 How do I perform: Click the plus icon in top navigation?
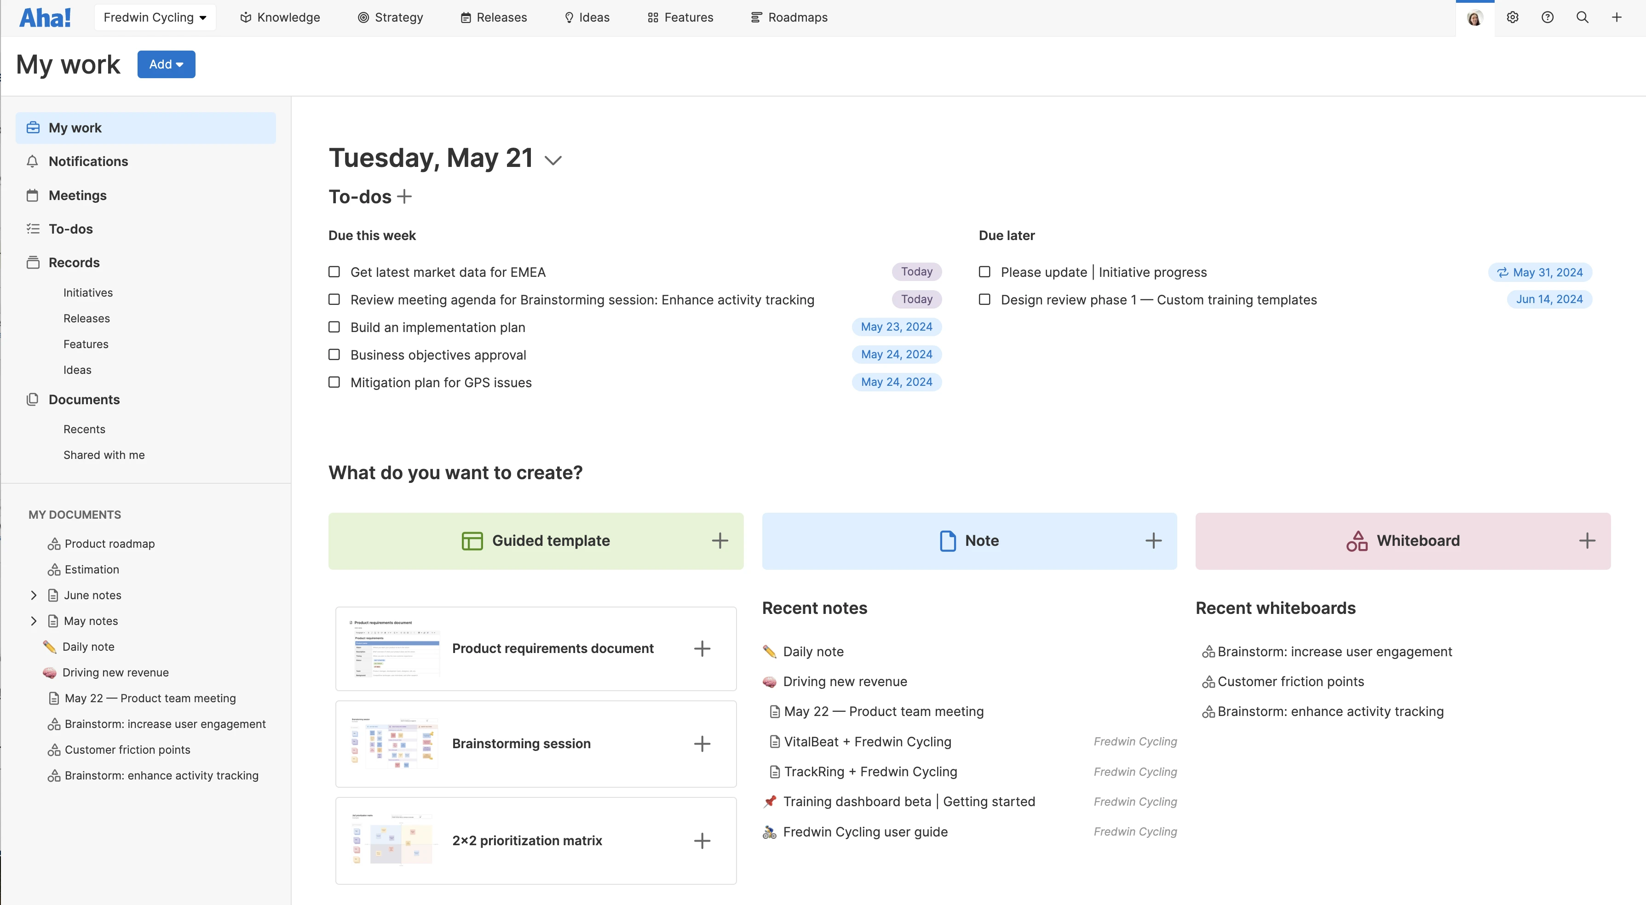click(x=1617, y=17)
